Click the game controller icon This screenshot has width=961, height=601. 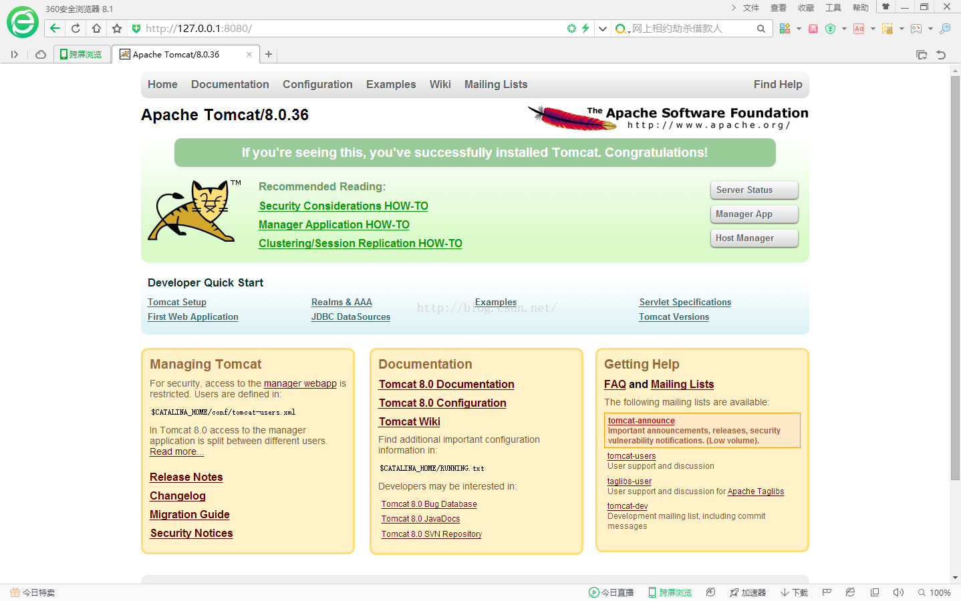(x=916, y=29)
